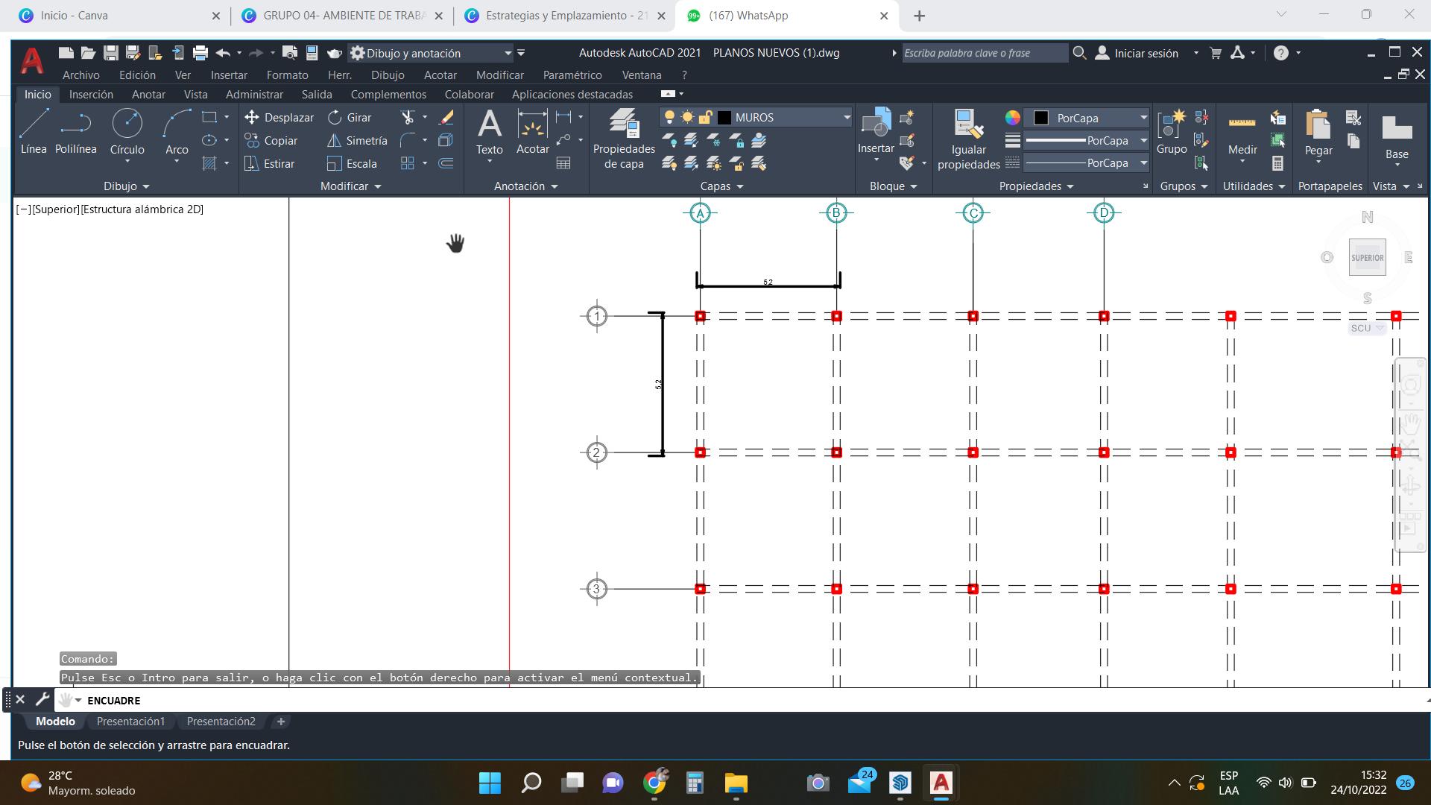The width and height of the screenshot is (1431, 805).
Task: Open the Dibujo y anotación workspace dropdown
Action: tap(508, 53)
